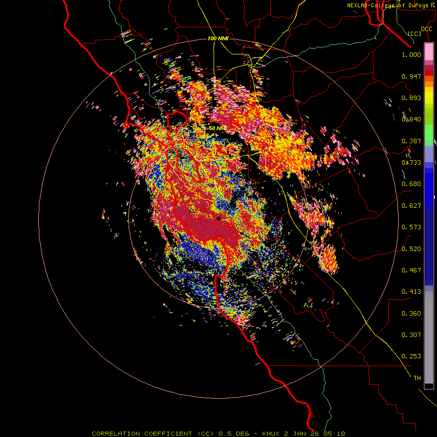This screenshot has width=437, height=437.
Task: Click the bright green band of the color bar
Action: (x=429, y=133)
